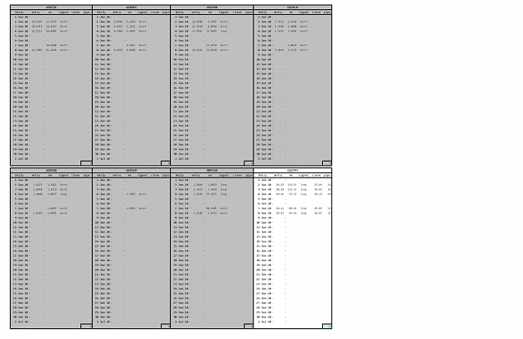Click the total cell under USDPLN table
This screenshot has height=339, width=523.
tap(327, 163)
